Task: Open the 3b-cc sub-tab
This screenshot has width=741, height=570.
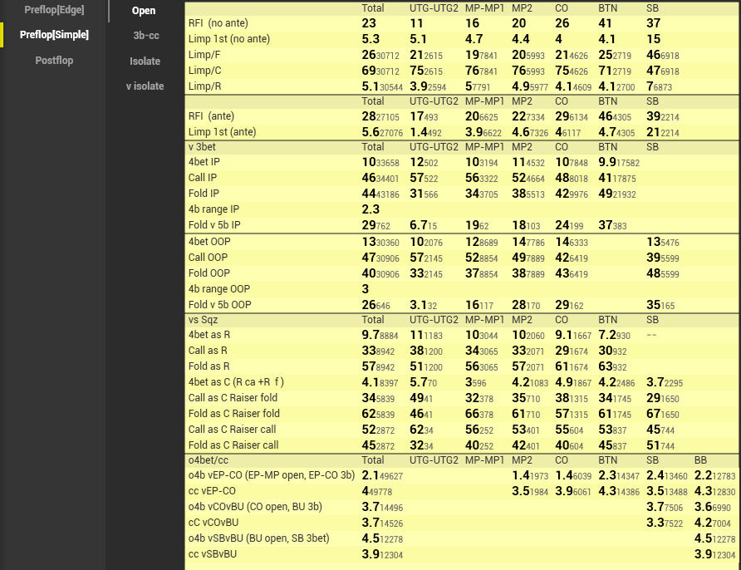Action: (x=145, y=36)
